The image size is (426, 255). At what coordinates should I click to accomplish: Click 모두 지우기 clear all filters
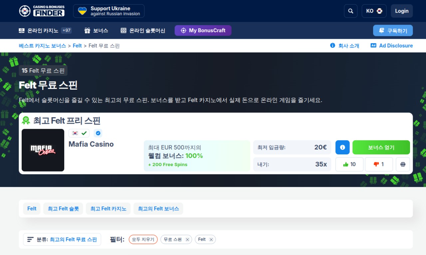[x=143, y=239]
